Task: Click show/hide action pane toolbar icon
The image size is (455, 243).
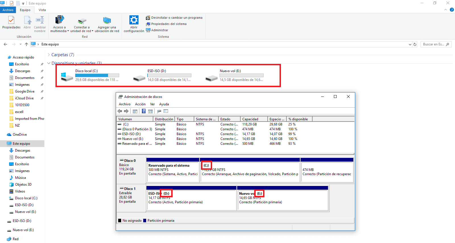Action: coord(150,111)
